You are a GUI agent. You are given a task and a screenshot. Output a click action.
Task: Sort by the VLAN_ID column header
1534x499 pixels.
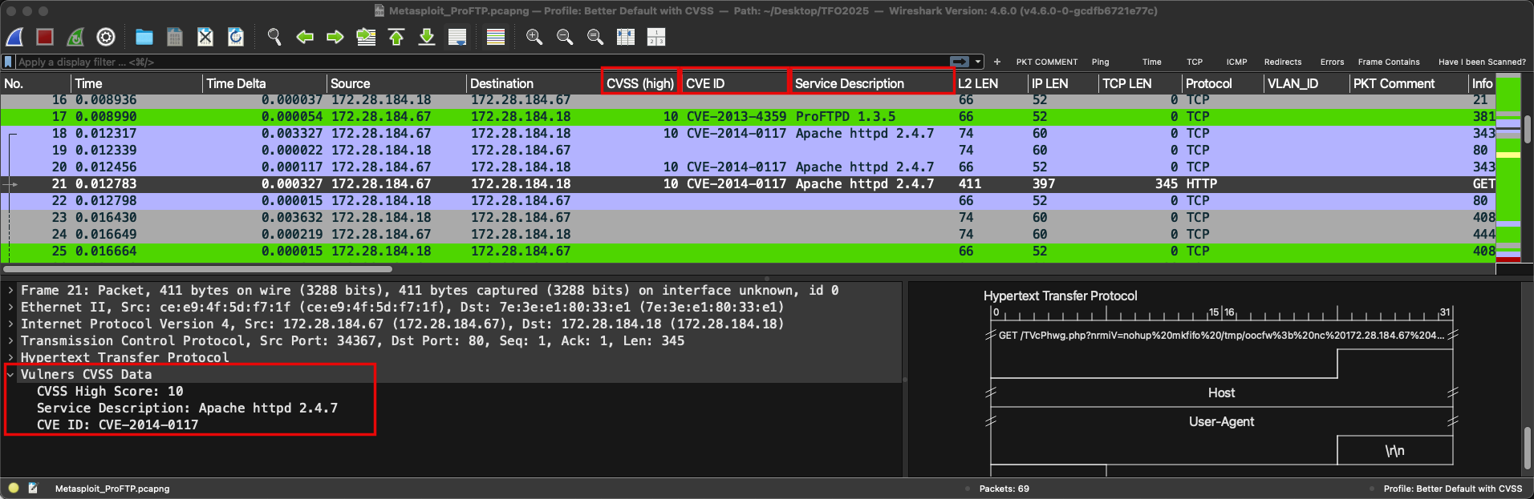pyautogui.click(x=1307, y=83)
